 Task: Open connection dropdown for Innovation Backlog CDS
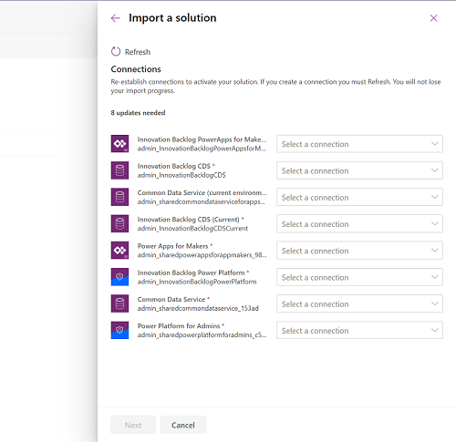359,170
